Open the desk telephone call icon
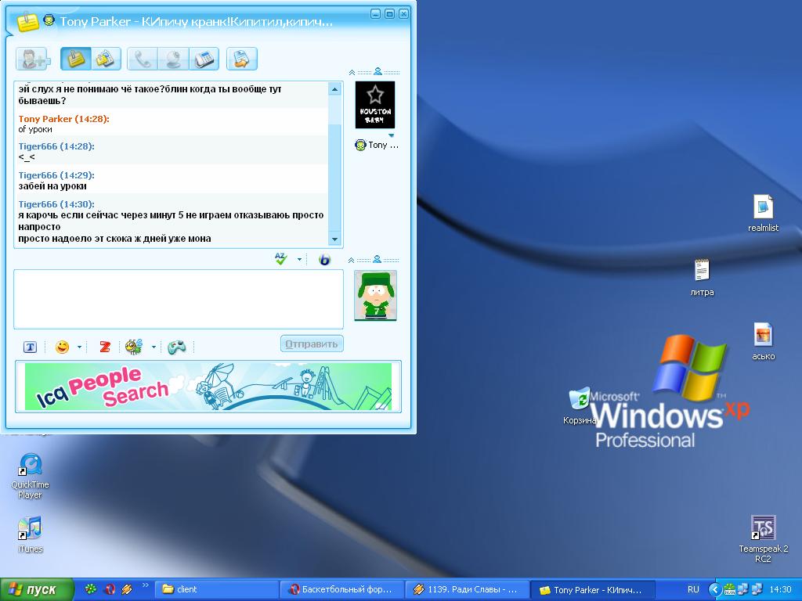The image size is (802, 601). pyautogui.click(x=204, y=59)
